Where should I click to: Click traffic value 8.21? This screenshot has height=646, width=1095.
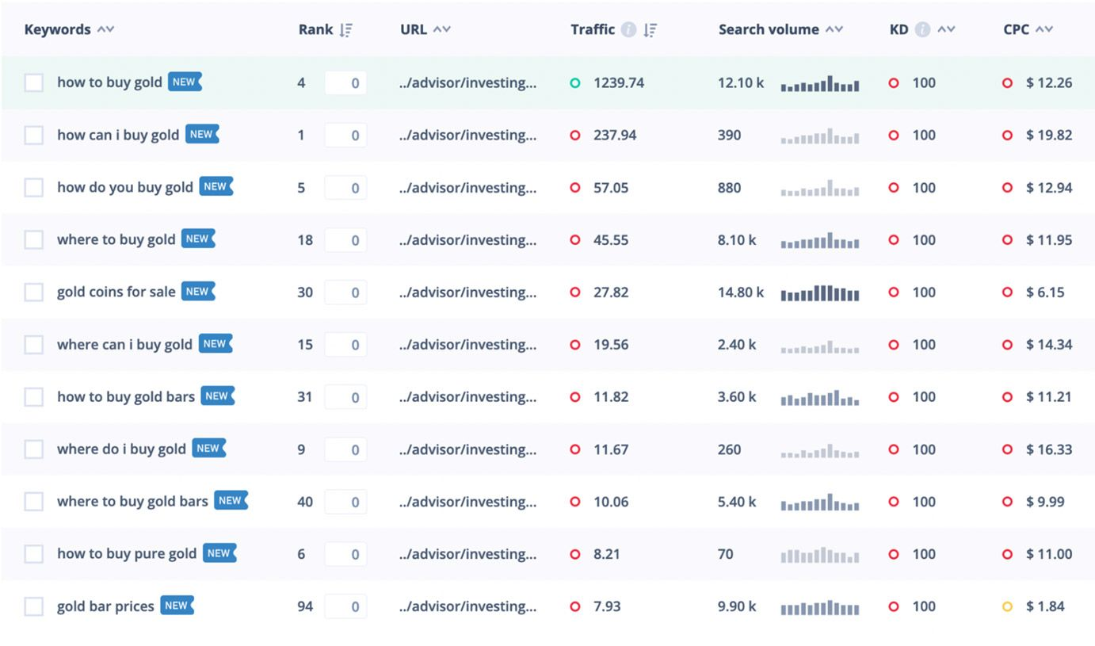click(x=607, y=554)
